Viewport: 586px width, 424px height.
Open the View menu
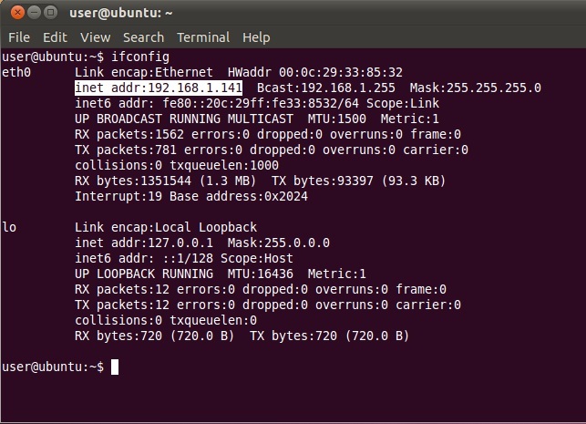click(x=95, y=37)
